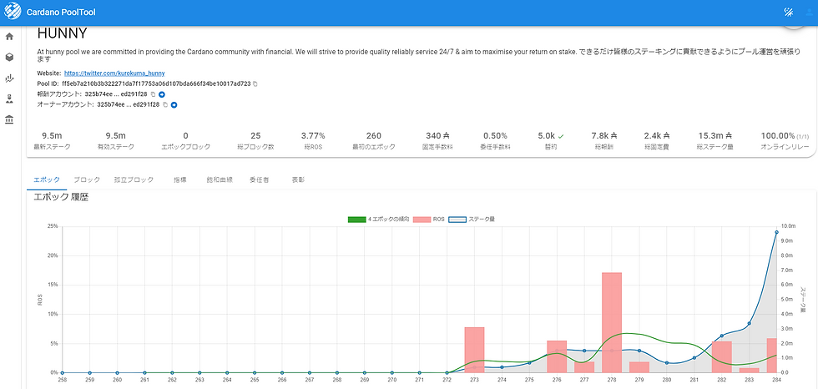Click the ROS bar for epoch 282
818x389 pixels.
pos(721,356)
